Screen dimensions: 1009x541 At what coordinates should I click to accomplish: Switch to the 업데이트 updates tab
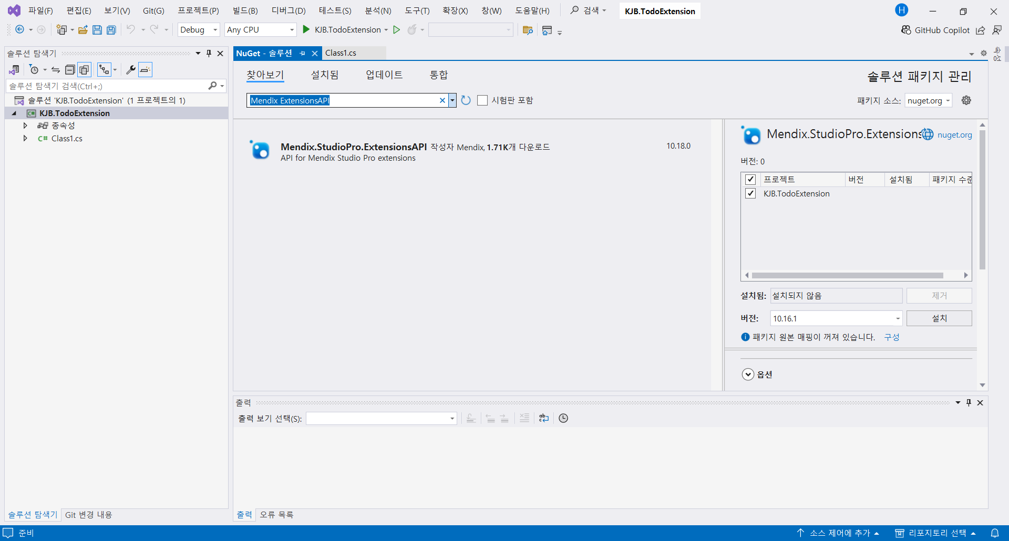tap(384, 75)
